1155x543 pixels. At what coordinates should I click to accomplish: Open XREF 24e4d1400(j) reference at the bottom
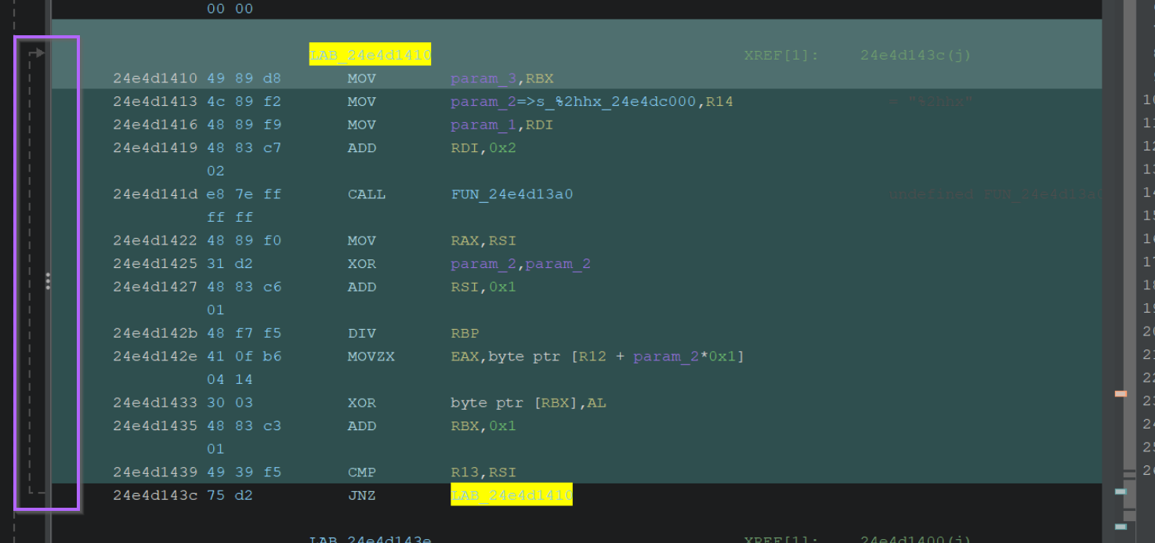click(x=916, y=540)
